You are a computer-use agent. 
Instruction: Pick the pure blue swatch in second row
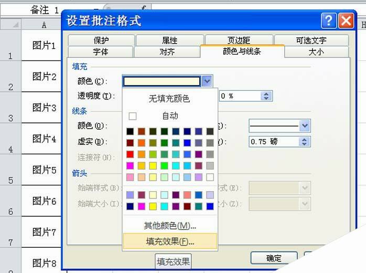(x=187, y=143)
